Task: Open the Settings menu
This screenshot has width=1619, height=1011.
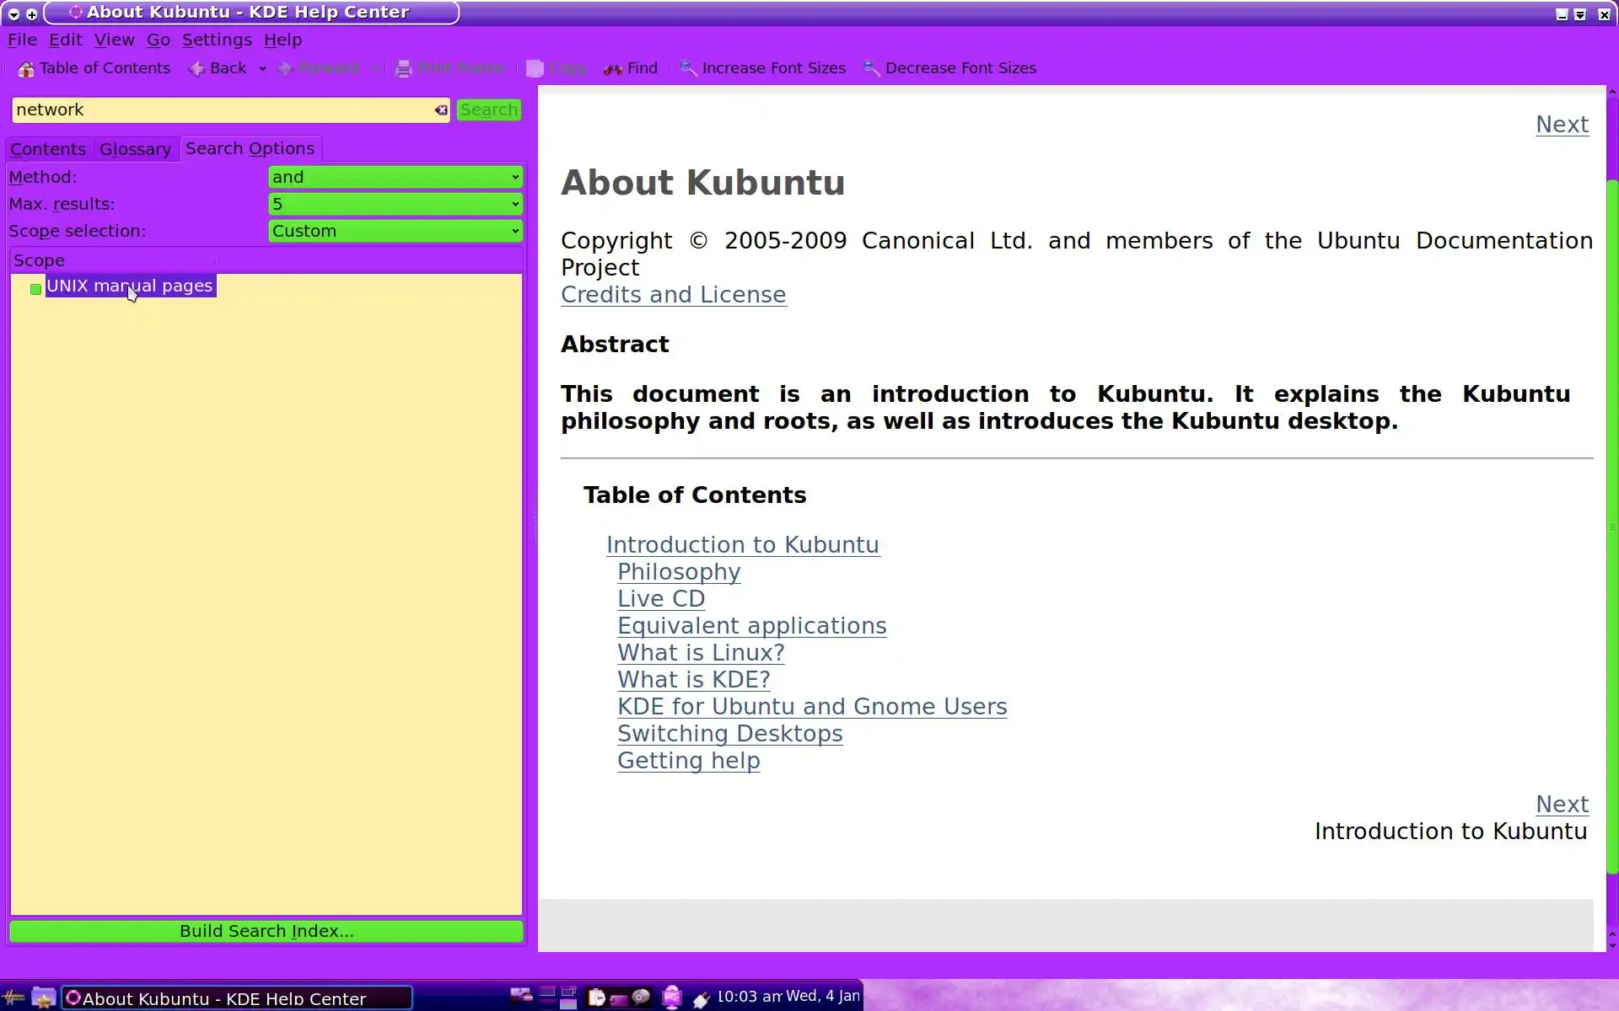Action: coord(217,40)
